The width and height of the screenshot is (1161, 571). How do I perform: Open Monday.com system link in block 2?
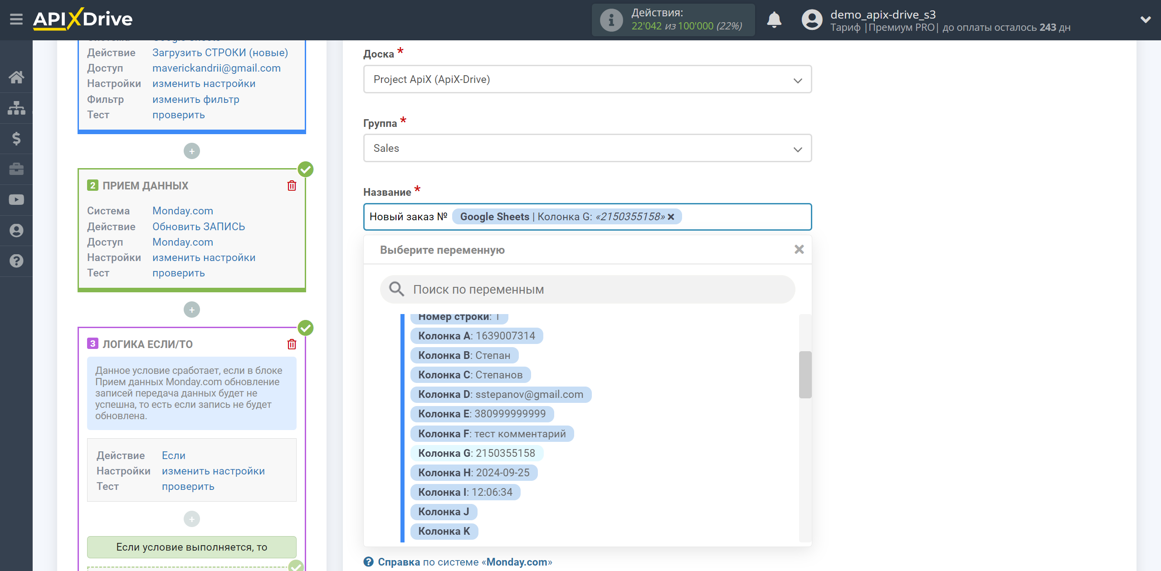pos(182,211)
